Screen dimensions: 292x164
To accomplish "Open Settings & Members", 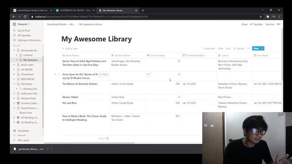I will click(x=29, y=40).
